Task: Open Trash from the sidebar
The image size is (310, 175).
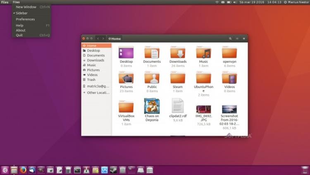Action: click(91, 80)
